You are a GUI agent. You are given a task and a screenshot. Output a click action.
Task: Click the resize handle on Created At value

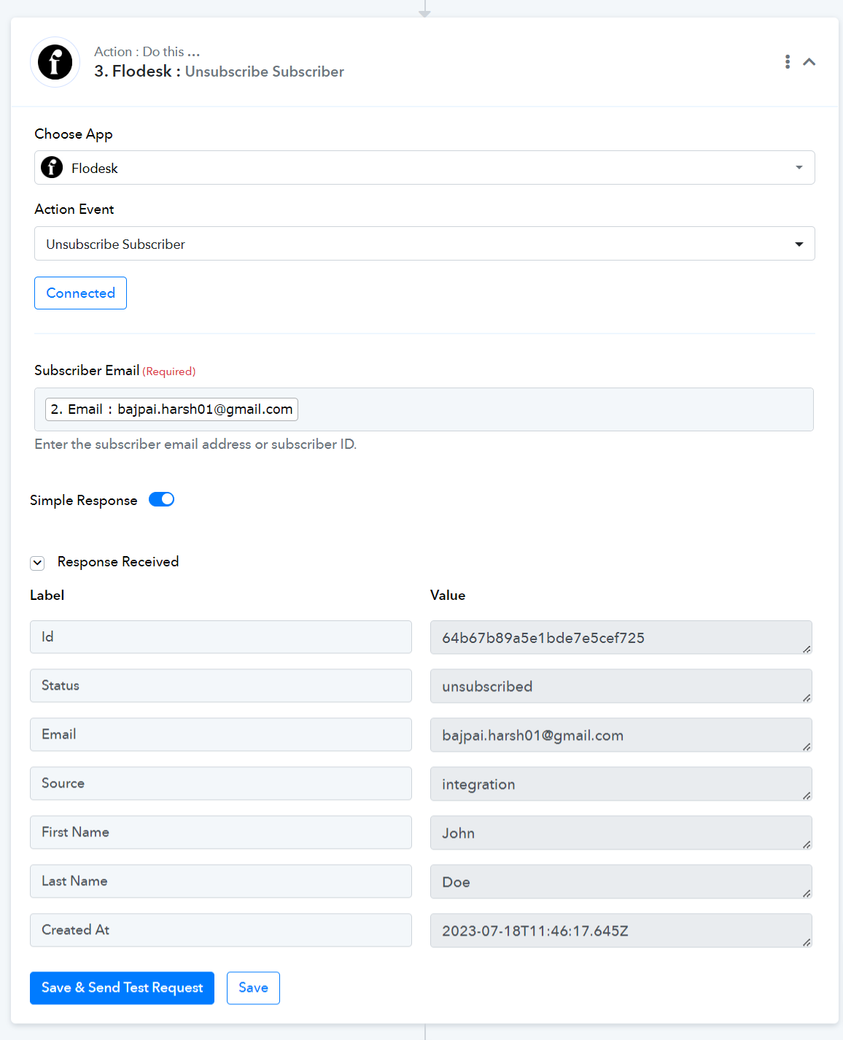click(807, 942)
